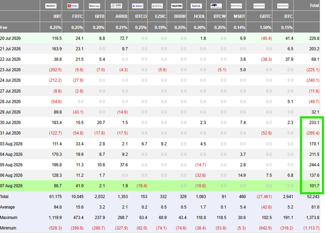
Task: Select the 05 Aug 2026 date row
Action: (160, 165)
